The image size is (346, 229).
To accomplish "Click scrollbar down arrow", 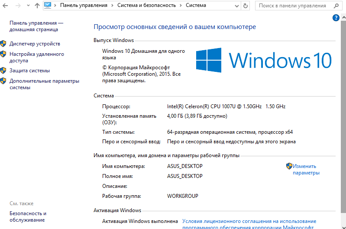I will 343,227.
